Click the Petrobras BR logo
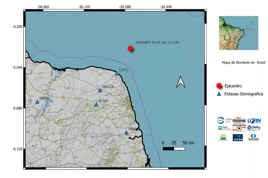This screenshot has height=178, width=268. tap(223, 137)
